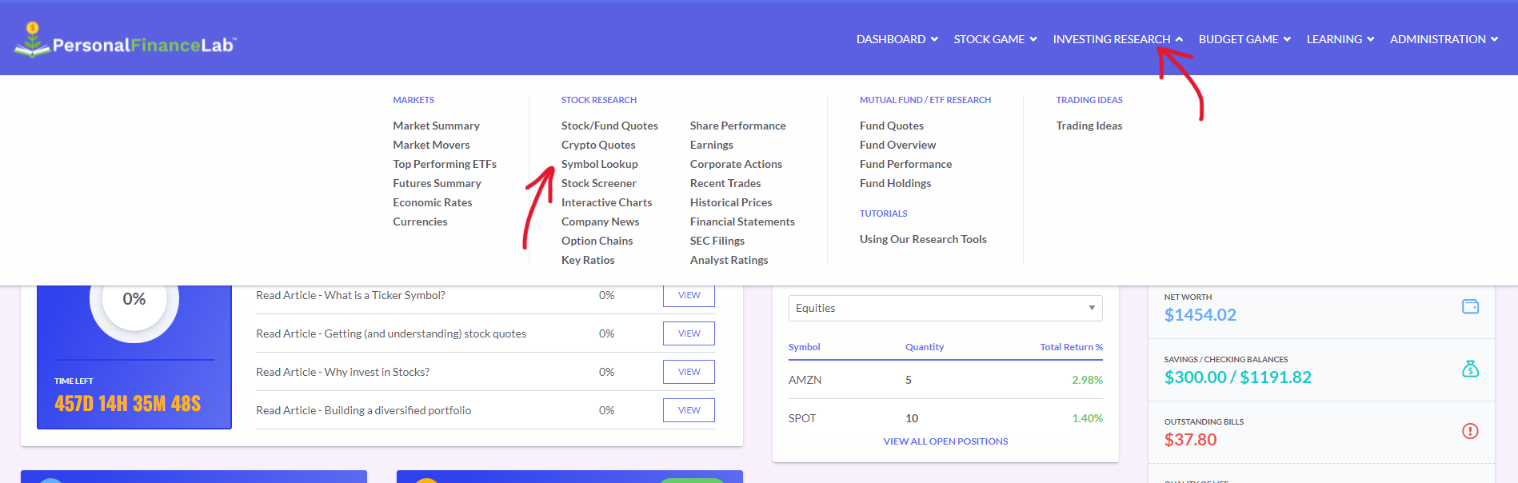The height and width of the screenshot is (483, 1518).
Task: Click View All Open Positions link
Action: click(945, 441)
